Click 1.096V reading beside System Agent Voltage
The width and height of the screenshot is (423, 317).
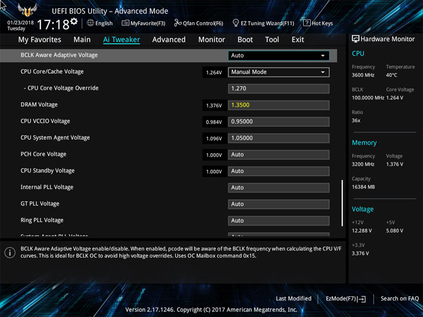(x=214, y=139)
